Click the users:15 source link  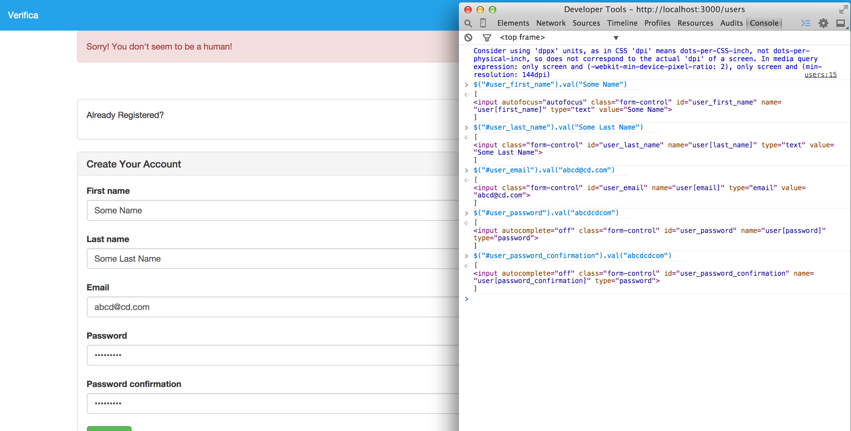(820, 75)
